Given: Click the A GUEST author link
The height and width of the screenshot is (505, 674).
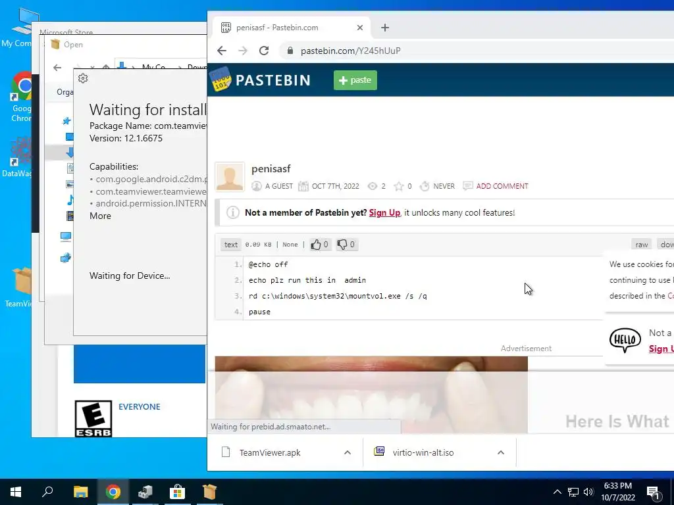Looking at the screenshot, I should 278,186.
